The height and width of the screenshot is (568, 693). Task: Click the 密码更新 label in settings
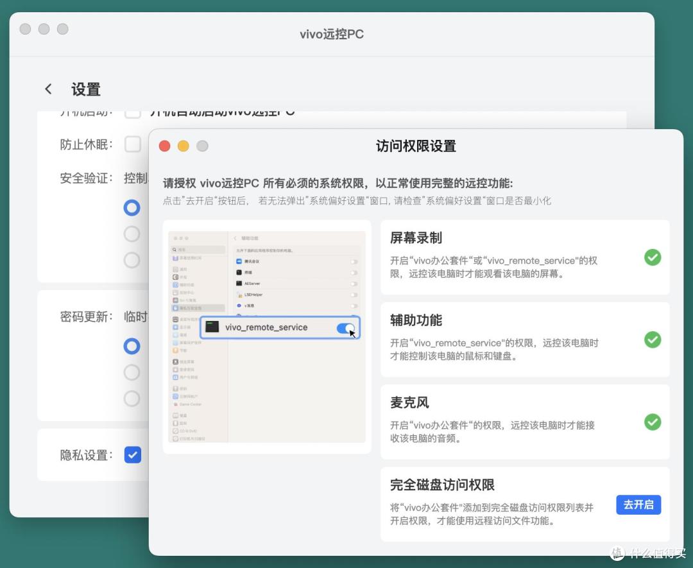point(86,316)
